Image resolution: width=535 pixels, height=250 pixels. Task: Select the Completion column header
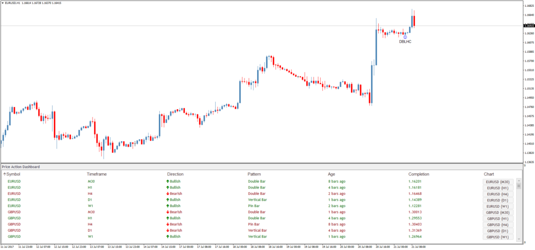coord(420,174)
